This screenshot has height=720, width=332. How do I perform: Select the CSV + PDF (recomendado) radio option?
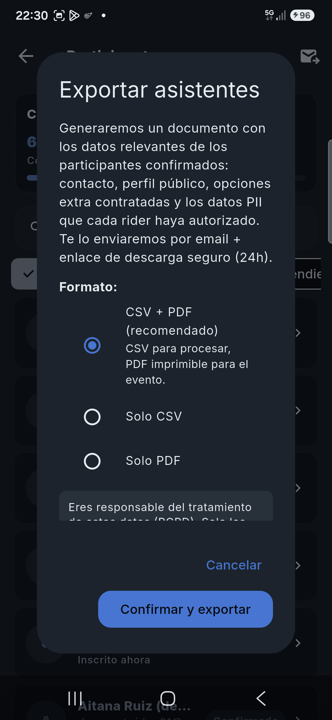[92, 346]
